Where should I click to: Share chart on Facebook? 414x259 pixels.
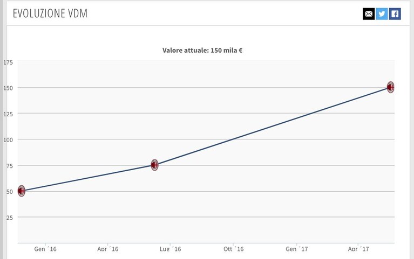[x=395, y=14]
